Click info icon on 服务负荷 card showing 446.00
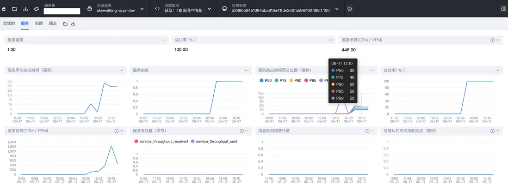The width and height of the screenshot is (508, 185). click(492, 40)
